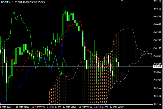Viewport: 163px width, 109px height.
Task: Click the 12 Mar 09:00 time label
Action: 85,107
